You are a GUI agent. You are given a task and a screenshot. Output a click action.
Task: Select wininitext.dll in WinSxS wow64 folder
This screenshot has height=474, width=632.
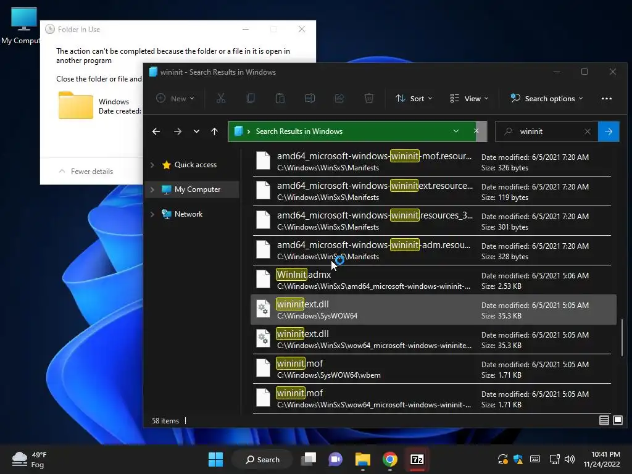point(432,339)
